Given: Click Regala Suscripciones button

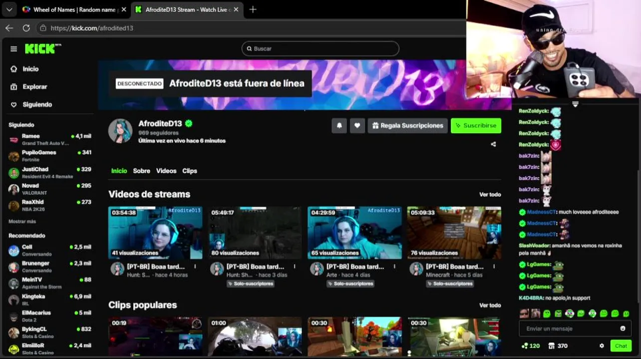Looking at the screenshot, I should pos(408,126).
